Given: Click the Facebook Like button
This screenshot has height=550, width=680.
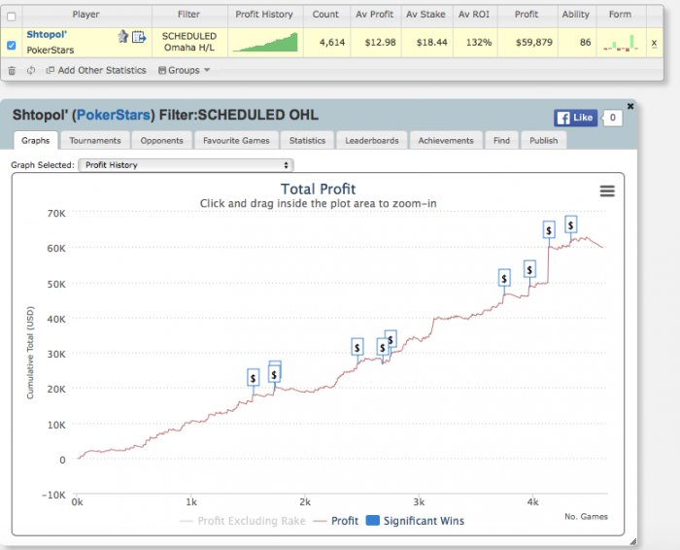Looking at the screenshot, I should point(575,118).
